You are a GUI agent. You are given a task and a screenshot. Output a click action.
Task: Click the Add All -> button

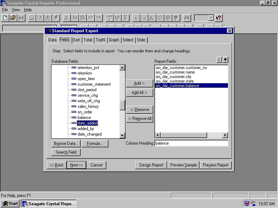point(140,93)
